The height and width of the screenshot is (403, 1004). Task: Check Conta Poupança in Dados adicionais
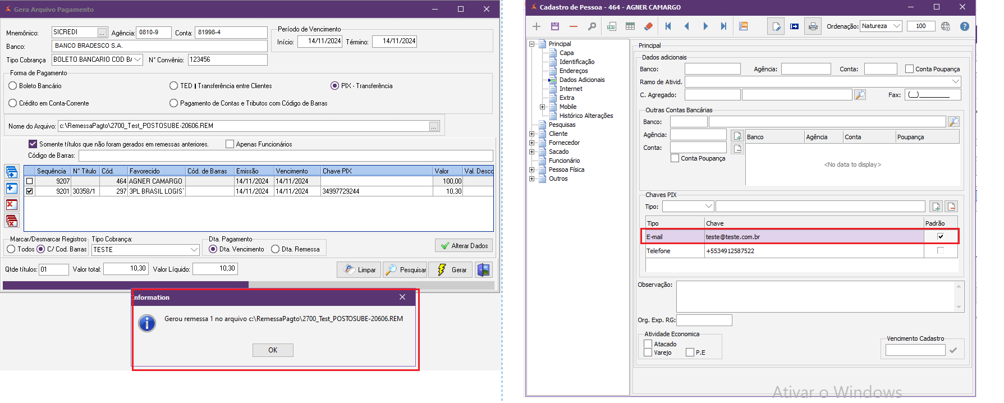(909, 69)
